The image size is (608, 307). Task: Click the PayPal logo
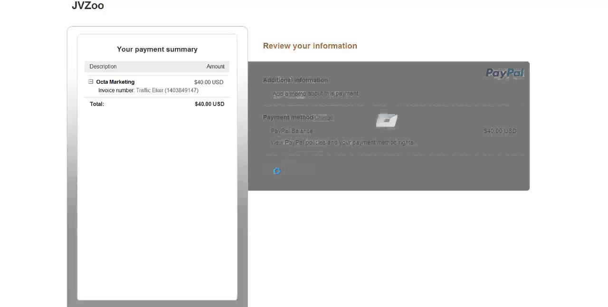[504, 73]
